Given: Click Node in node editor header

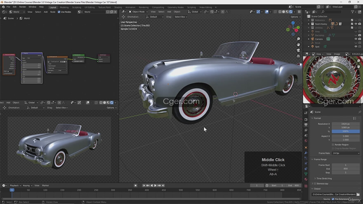Looking at the screenshot, I should click(53, 12).
